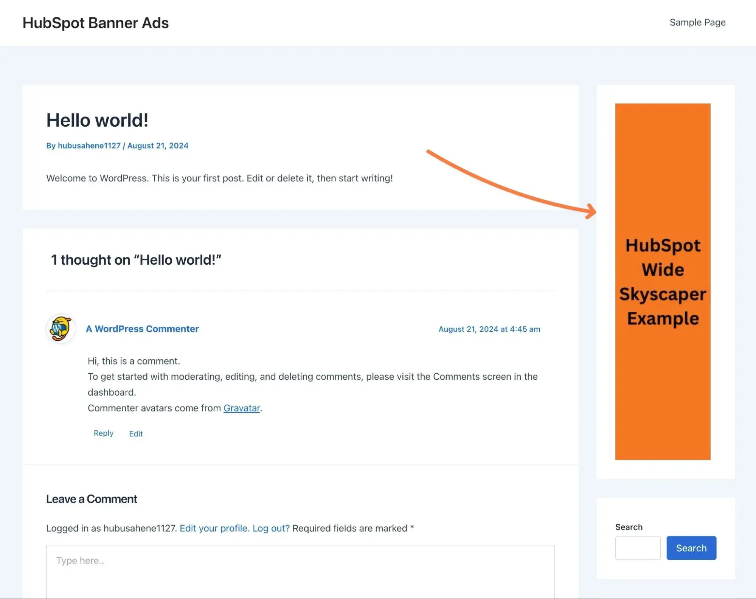Click the Welcome to WordPress paragraph text

point(219,178)
